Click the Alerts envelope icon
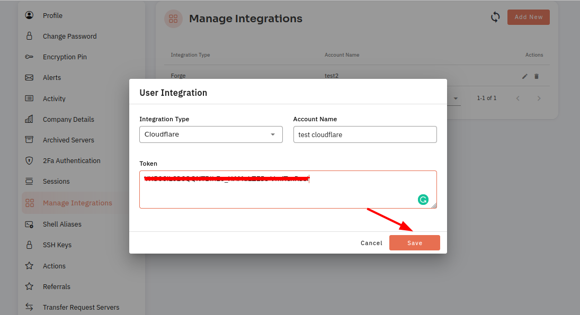Image resolution: width=580 pixels, height=315 pixels. [29, 77]
